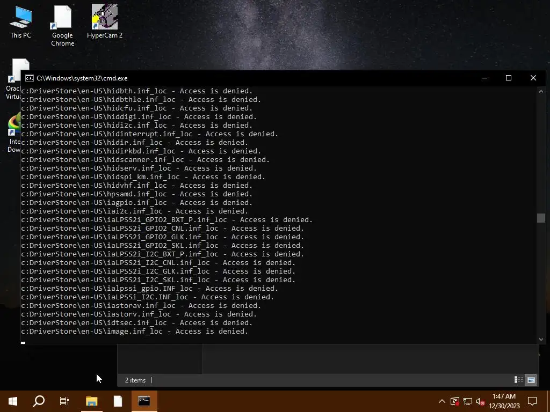Click the hidvhf.inf_loc output line

137,185
